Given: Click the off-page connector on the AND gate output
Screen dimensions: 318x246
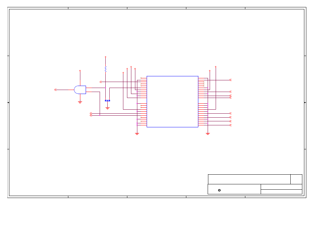Looking at the screenshot, I should 55,90.
